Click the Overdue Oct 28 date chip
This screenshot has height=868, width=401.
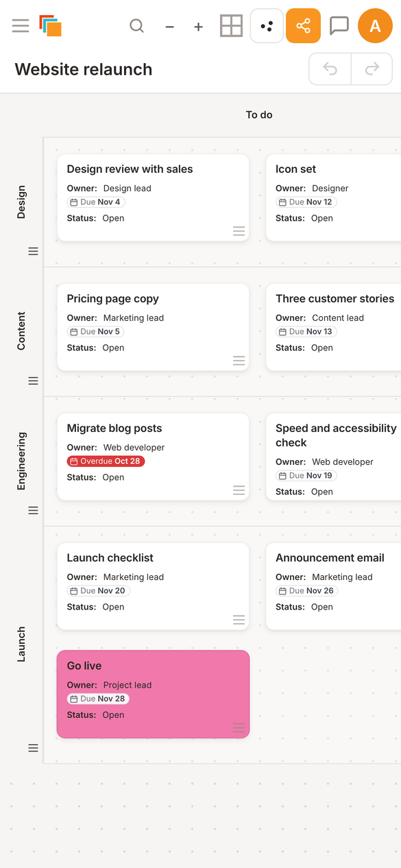(x=106, y=461)
